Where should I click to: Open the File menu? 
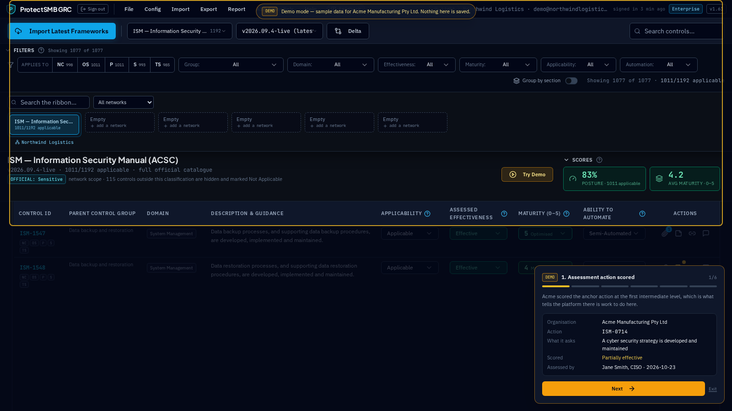[x=129, y=9]
